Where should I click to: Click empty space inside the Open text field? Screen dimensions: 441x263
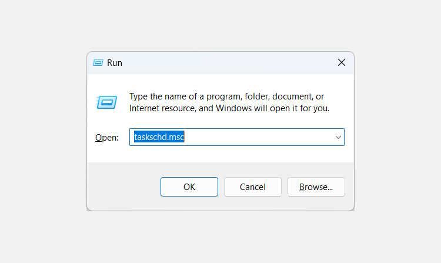pos(259,137)
